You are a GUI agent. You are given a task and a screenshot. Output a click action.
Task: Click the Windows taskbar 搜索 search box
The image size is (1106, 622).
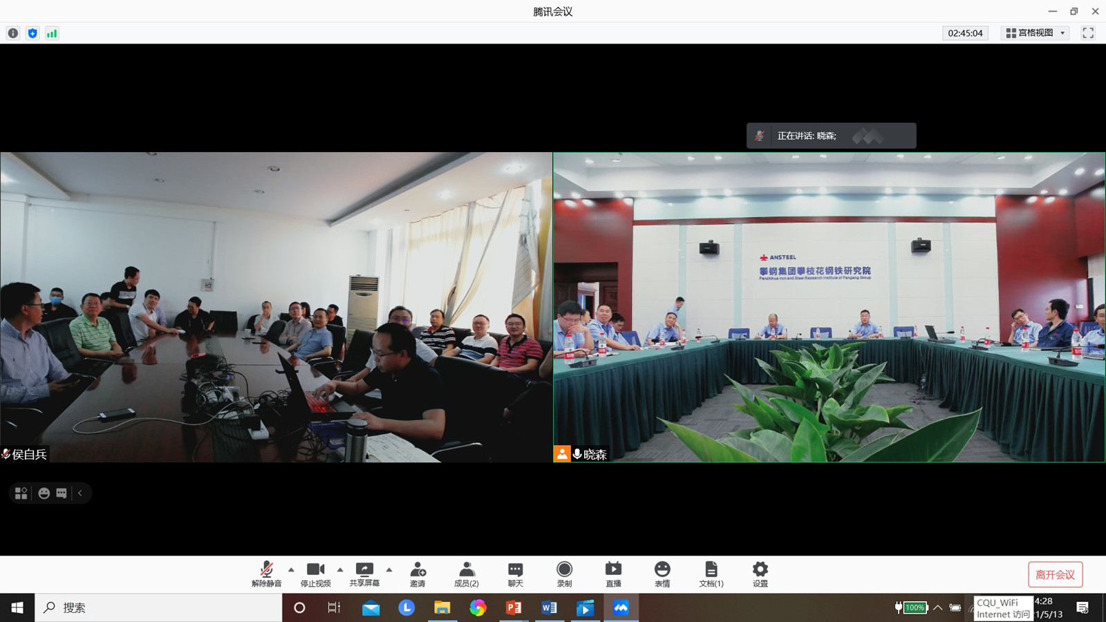[159, 607]
